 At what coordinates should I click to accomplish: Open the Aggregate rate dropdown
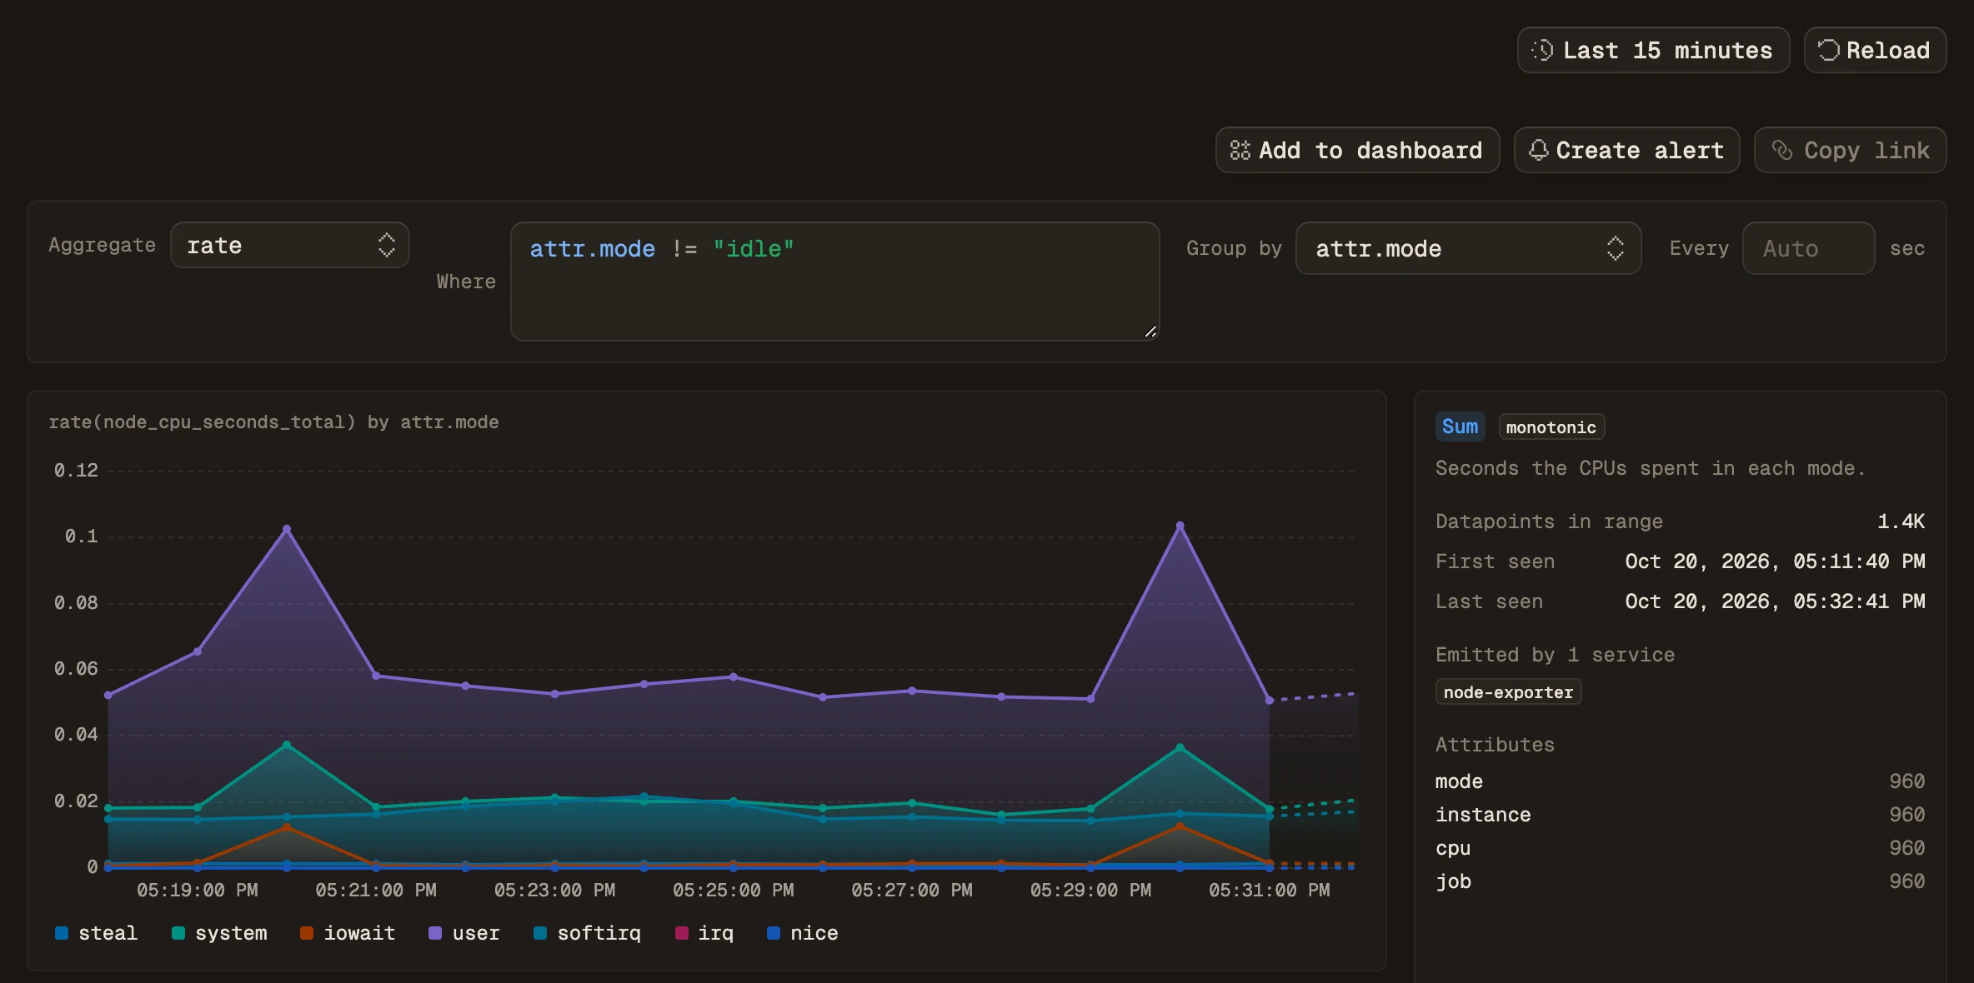pos(289,245)
